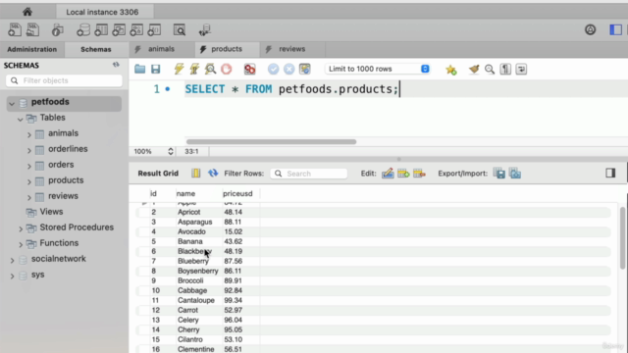
Task: Execute statement under cursor icon
Action: (194, 69)
